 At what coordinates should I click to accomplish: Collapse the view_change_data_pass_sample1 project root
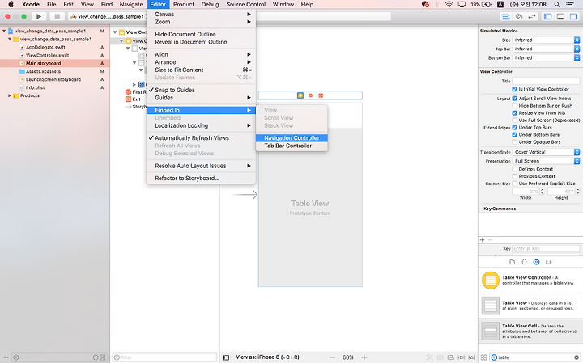click(4, 31)
